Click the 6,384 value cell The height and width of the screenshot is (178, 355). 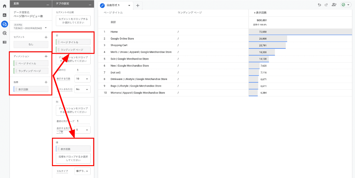(x=264, y=93)
